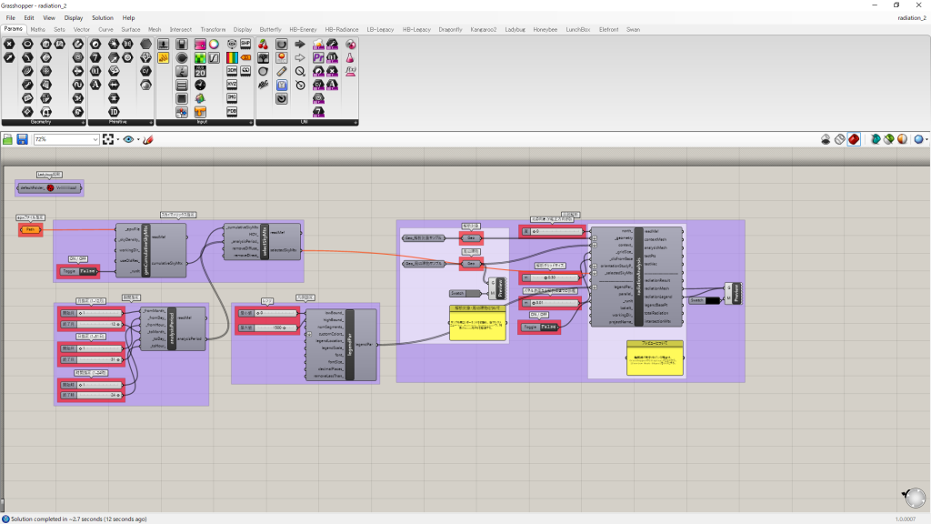Choose the Import SHP icon
Image resolution: width=931 pixels, height=524 pixels.
tap(245, 44)
